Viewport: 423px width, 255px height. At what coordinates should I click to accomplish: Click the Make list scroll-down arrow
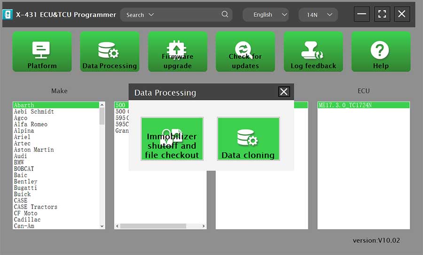[102, 226]
